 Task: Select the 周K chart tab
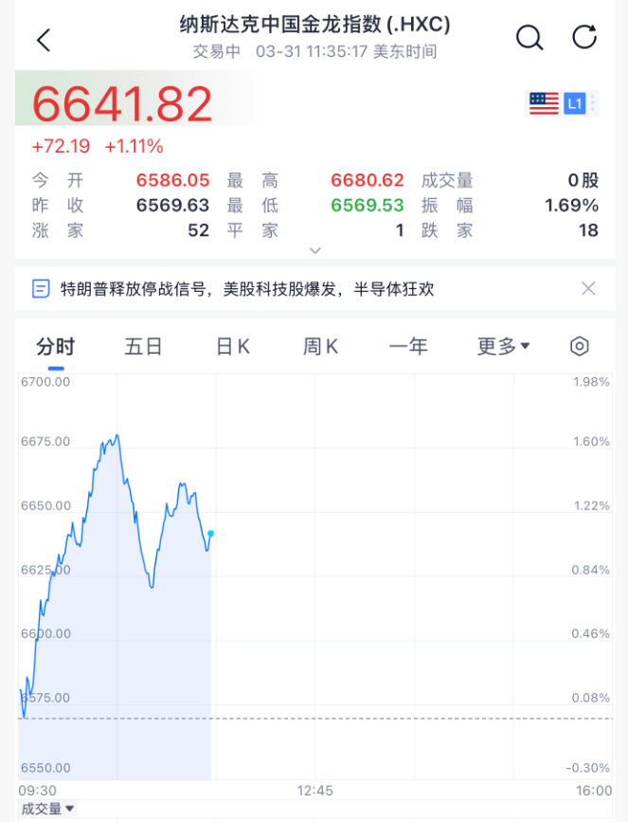[x=321, y=346]
